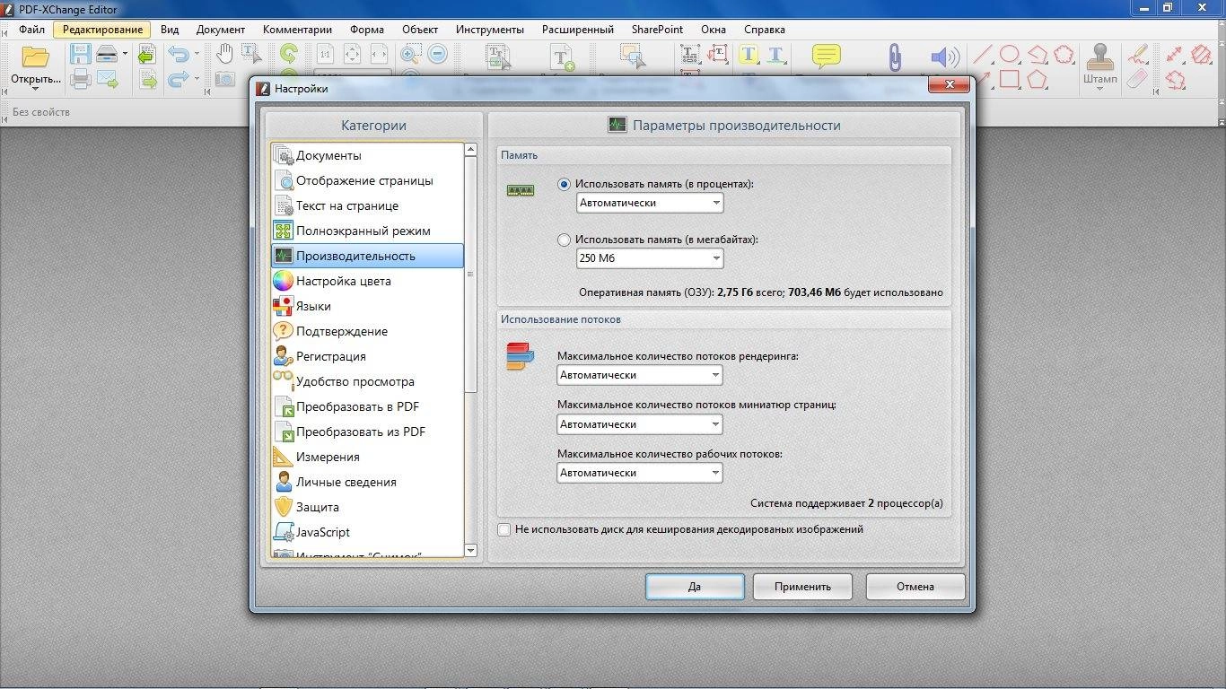The width and height of the screenshot is (1226, 689).
Task: Select the Eraser tool icon
Action: 1138,79
